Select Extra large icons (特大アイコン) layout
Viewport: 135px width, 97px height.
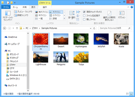pos(42,12)
